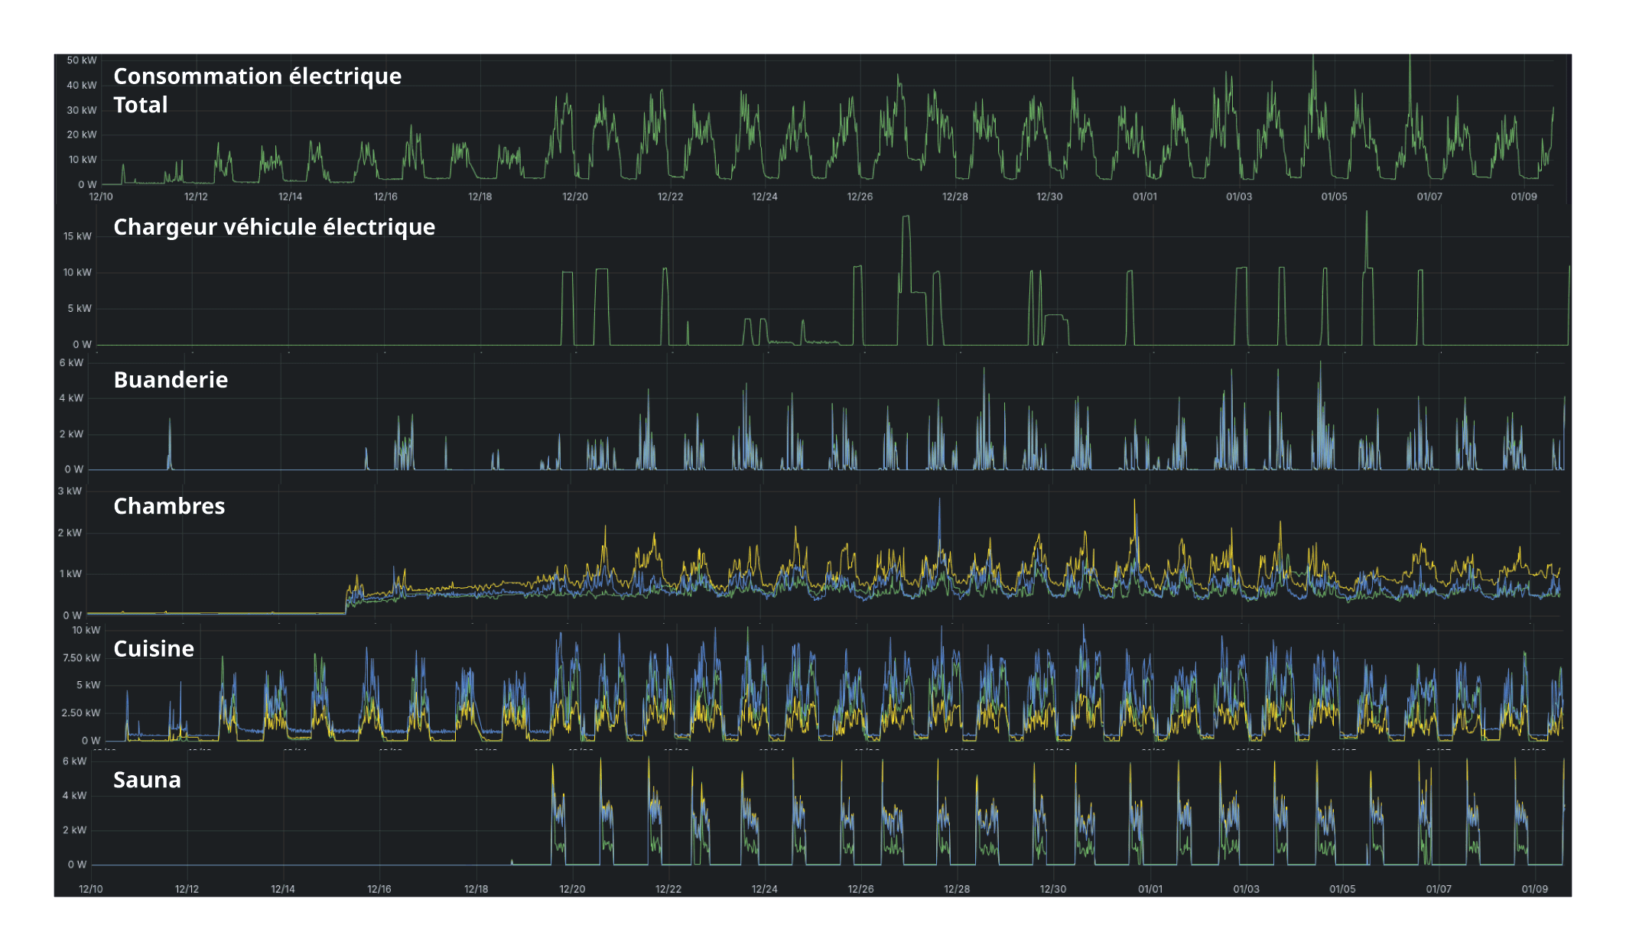Click the 6 kW Buanderie axis label
Image resolution: width=1626 pixels, height=951 pixels.
click(x=71, y=363)
